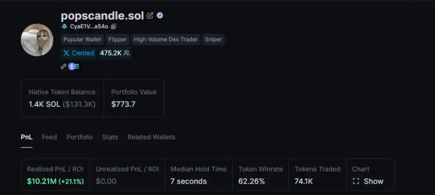Click the Ethereum and Solana chain icons
The height and width of the screenshot is (195, 435).
click(x=74, y=67)
